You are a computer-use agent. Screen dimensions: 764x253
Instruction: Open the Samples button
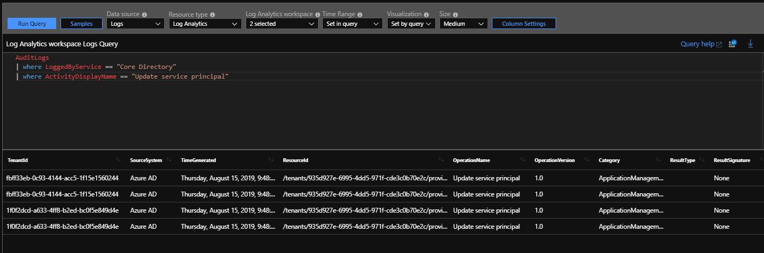point(82,24)
